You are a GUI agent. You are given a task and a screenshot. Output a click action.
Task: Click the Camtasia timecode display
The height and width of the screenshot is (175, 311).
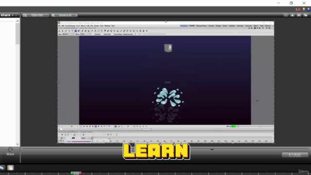pos(295,155)
